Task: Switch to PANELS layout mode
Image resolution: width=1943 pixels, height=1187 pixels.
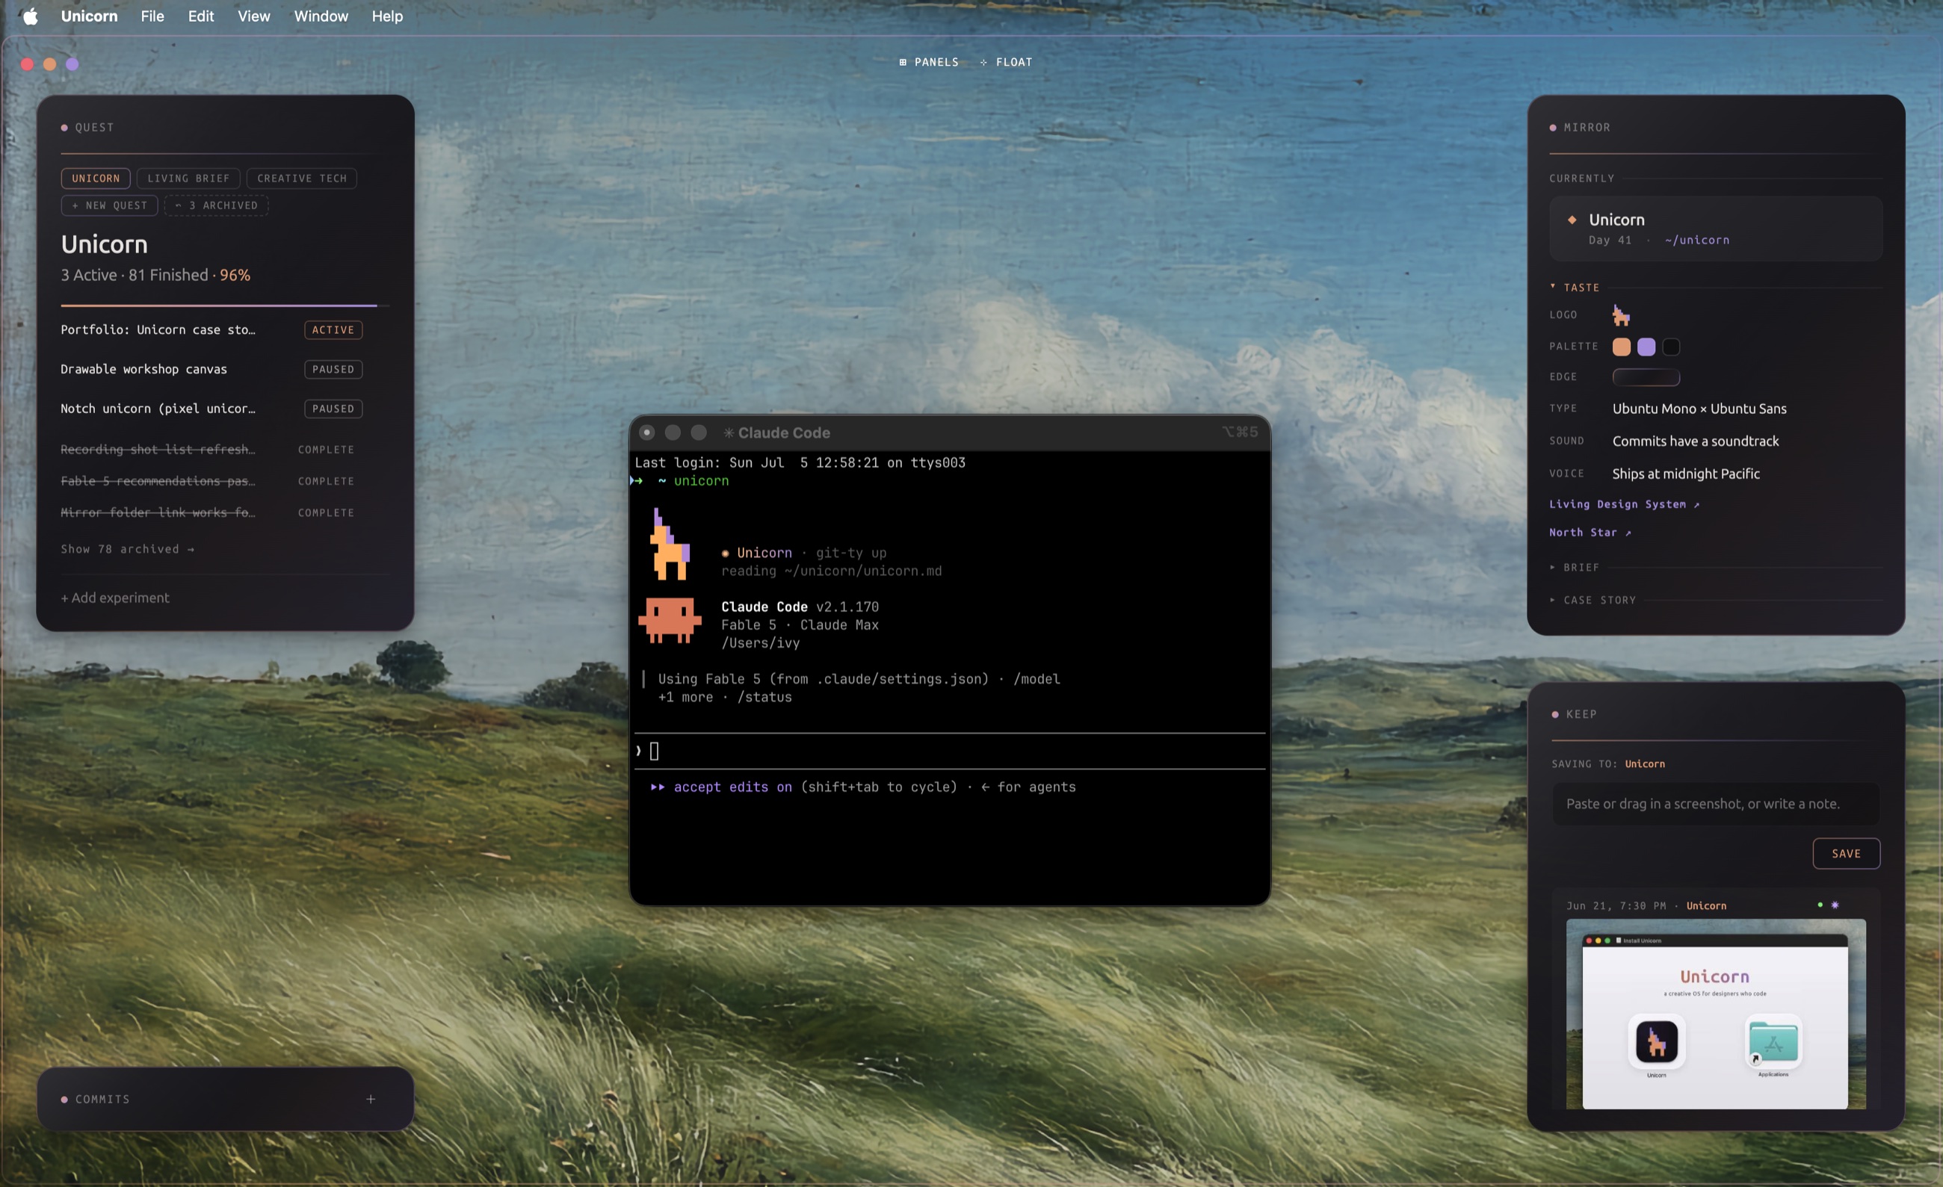Action: coord(929,61)
